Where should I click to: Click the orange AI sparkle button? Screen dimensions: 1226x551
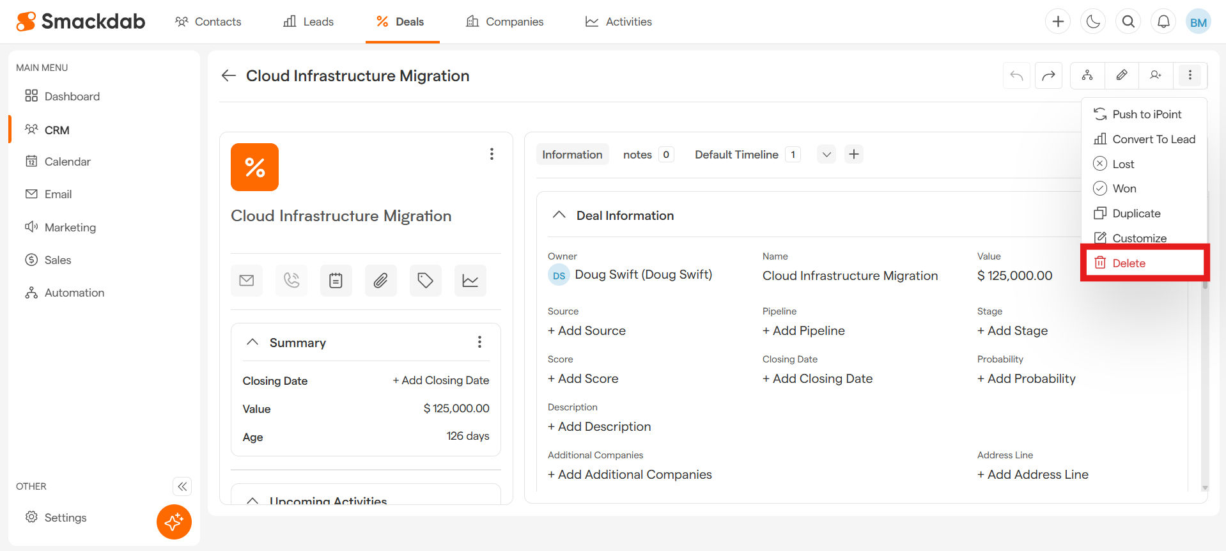174,522
